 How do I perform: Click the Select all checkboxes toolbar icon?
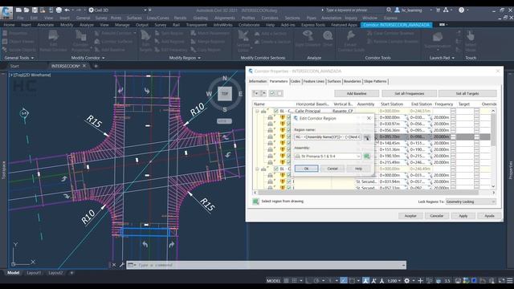[x=272, y=93]
